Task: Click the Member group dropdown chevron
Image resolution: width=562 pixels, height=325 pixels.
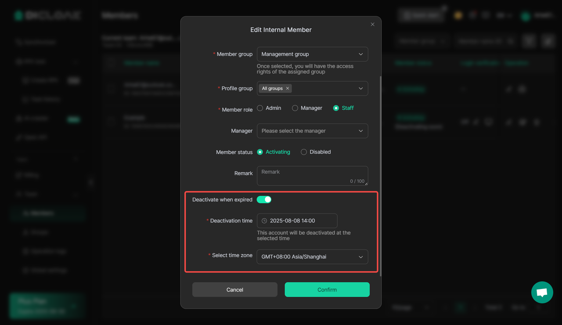Action: [361, 54]
